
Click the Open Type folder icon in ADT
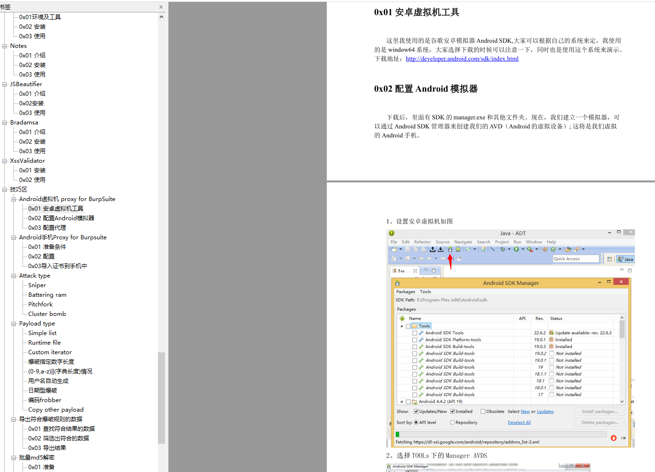tap(568, 249)
